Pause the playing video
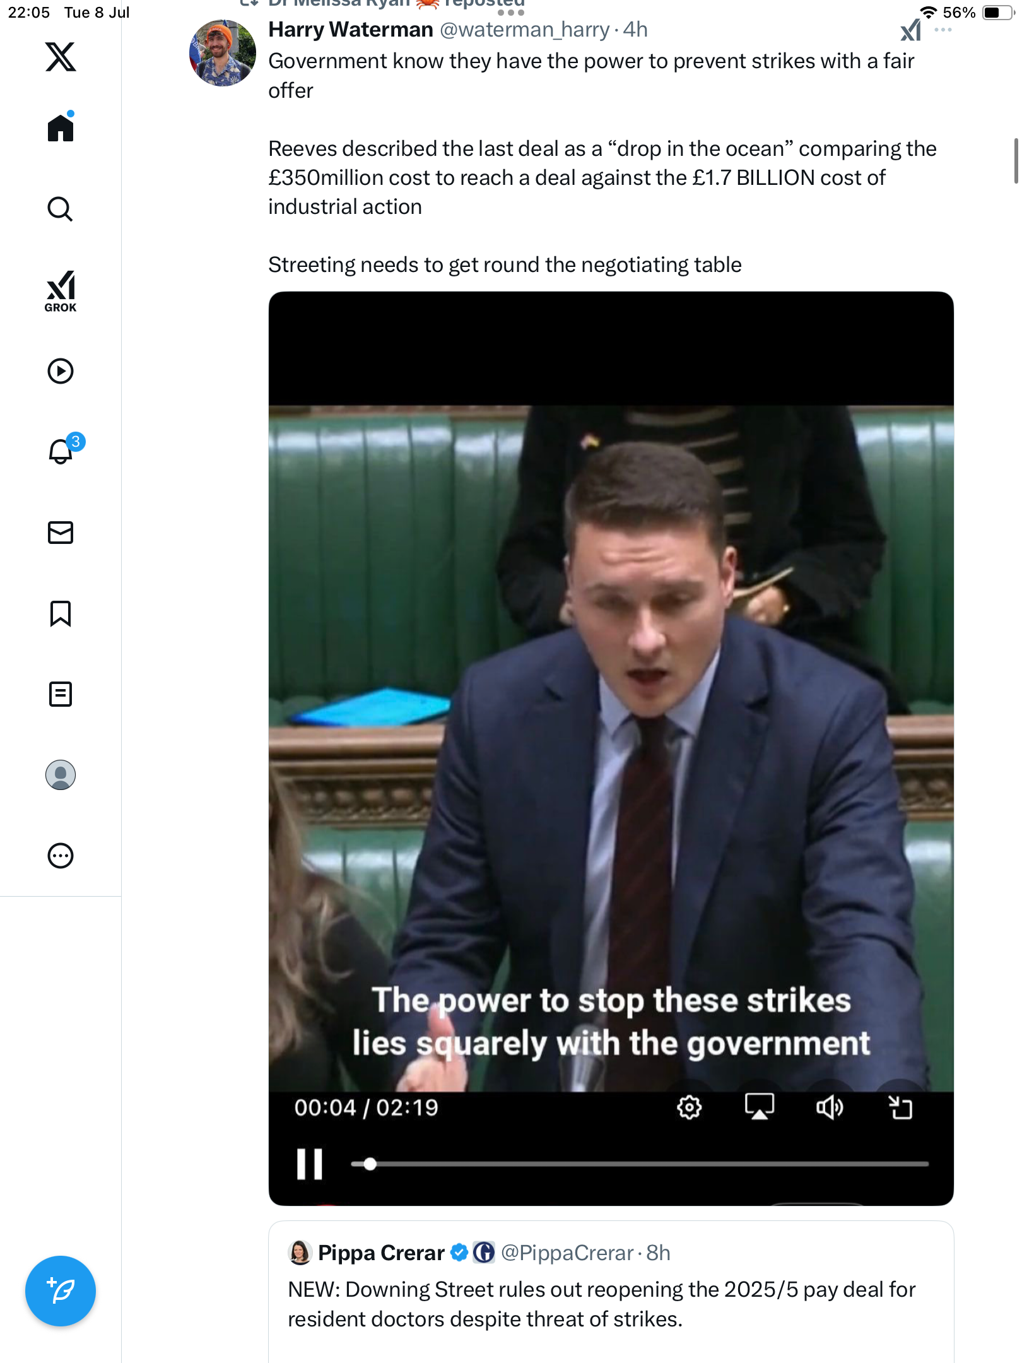The width and height of the screenshot is (1022, 1363). click(x=310, y=1164)
